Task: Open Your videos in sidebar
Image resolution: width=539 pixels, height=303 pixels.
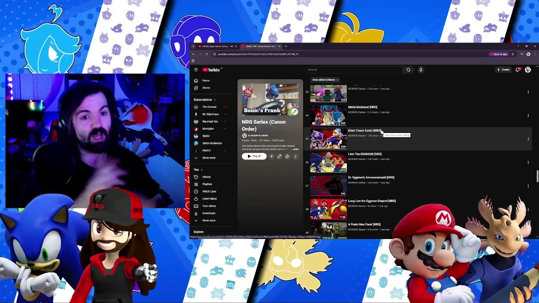Action: click(209, 206)
